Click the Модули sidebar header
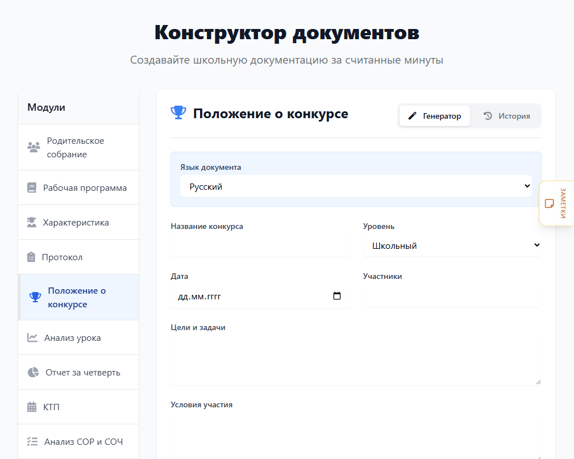The image size is (574, 459). tap(78, 107)
